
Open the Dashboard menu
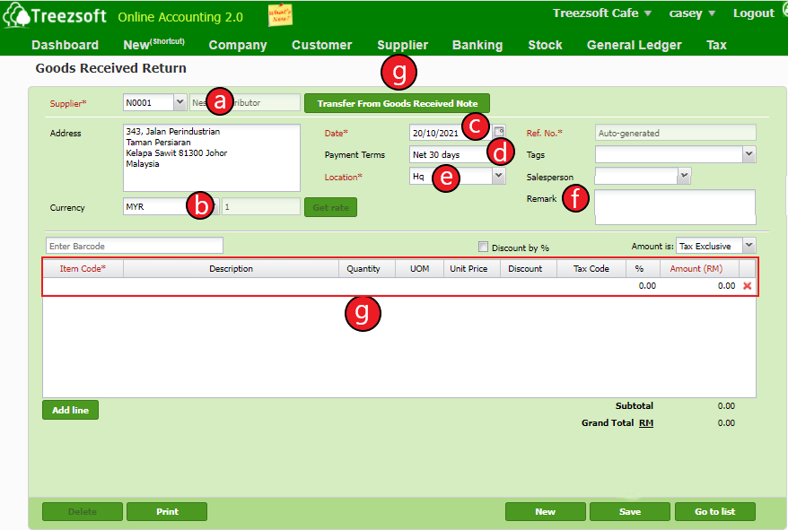[x=65, y=45]
